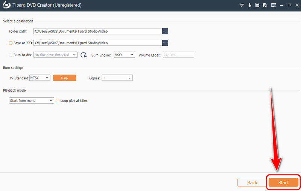Refresh the disc drive list
The height and width of the screenshot is (191, 301).
[84, 55]
